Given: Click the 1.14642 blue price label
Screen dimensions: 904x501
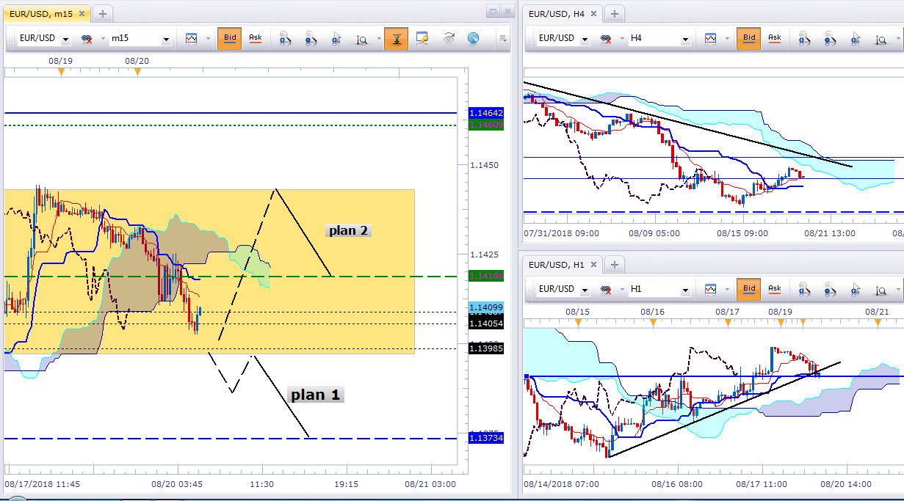Looking at the screenshot, I should (x=486, y=113).
